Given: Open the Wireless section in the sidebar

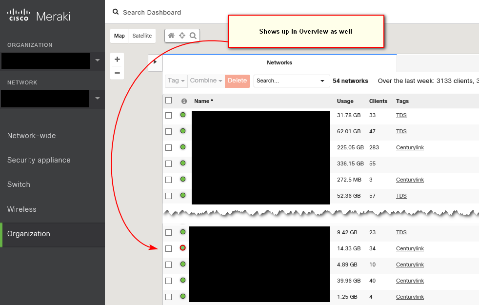Looking at the screenshot, I should click(21, 209).
